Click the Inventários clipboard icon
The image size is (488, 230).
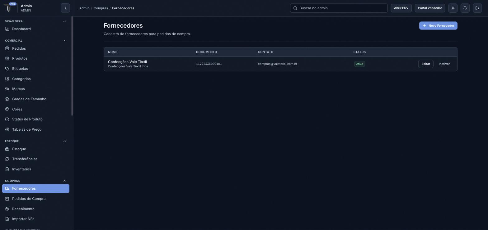point(7,169)
